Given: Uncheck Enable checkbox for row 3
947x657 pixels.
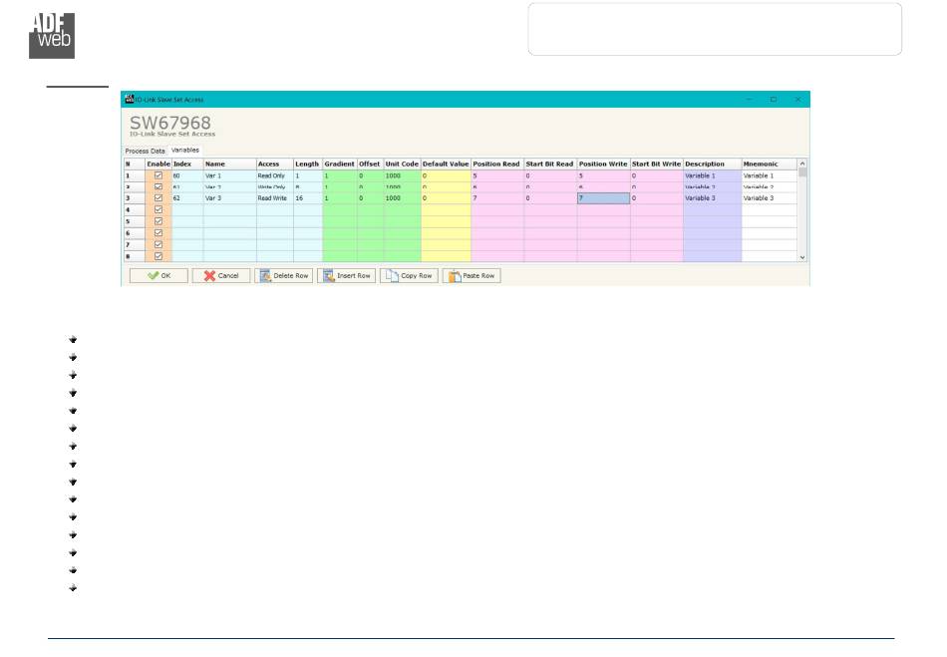Looking at the screenshot, I should click(158, 198).
